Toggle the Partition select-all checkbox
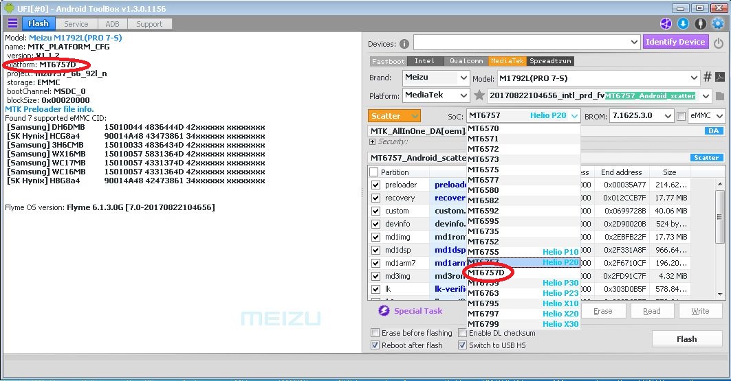 tap(373, 172)
